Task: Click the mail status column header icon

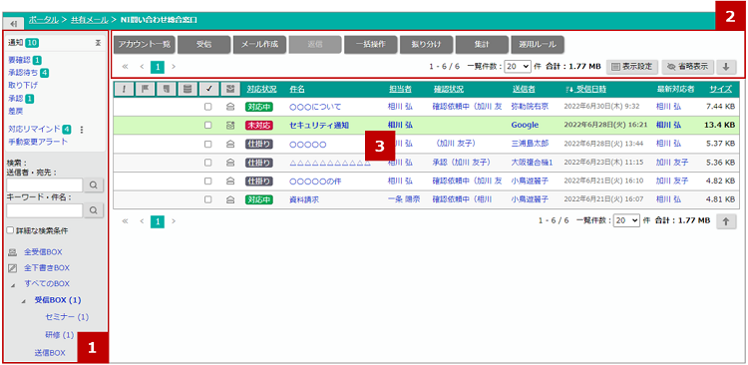Action: (x=230, y=89)
